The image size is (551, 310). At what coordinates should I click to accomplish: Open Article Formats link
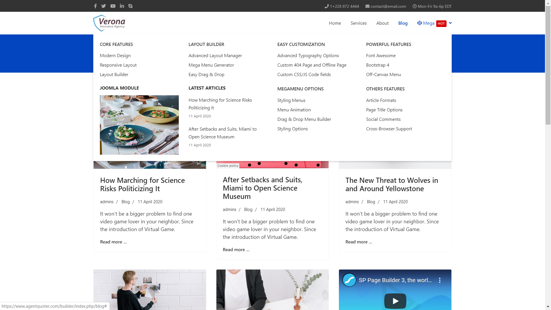point(381,100)
